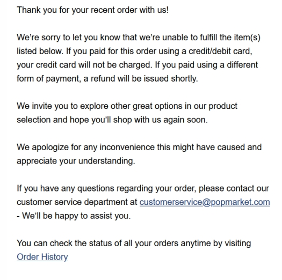The height and width of the screenshot is (280, 282).
Task: Click the "customer service department at" text
Action: pyautogui.click(x=77, y=202)
